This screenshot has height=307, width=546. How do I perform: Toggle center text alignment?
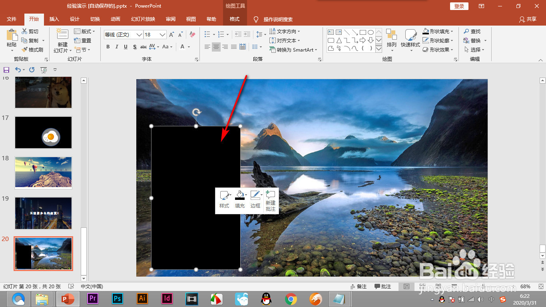click(x=216, y=47)
